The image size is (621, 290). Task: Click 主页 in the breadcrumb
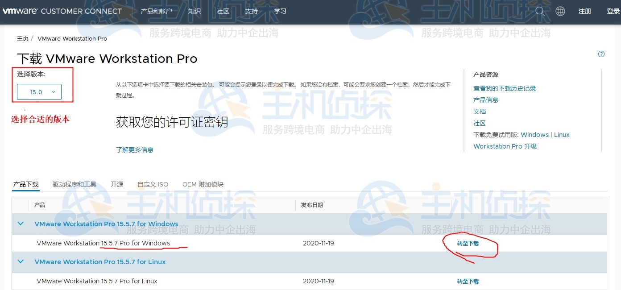point(23,38)
